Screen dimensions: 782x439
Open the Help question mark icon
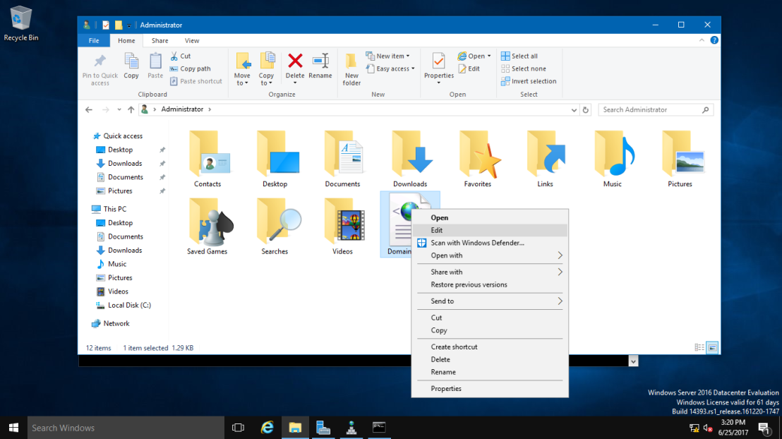[x=714, y=40]
